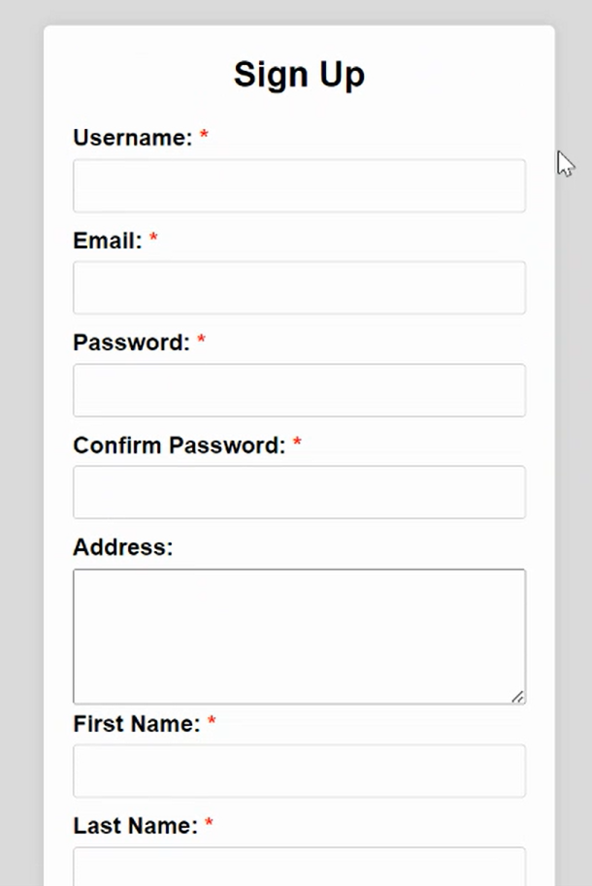Click the required asterisk next to Email
The width and height of the screenshot is (592, 886).
[x=153, y=239]
